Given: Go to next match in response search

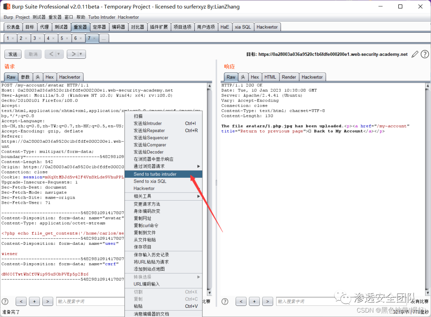Looking at the screenshot, I should point(267,301).
